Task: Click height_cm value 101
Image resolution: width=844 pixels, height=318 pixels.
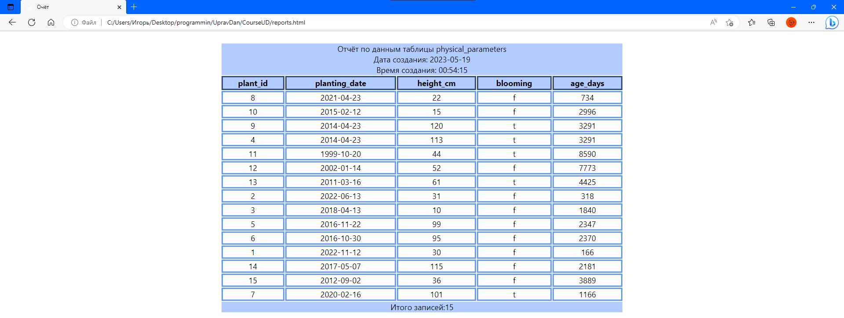Action: click(437, 294)
